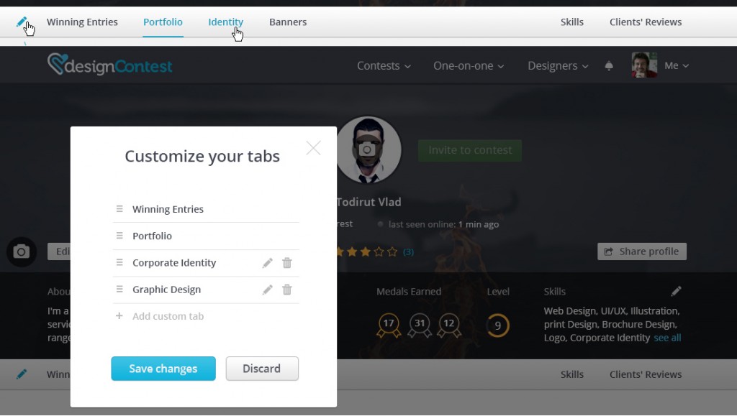This screenshot has width=737, height=416.
Task: Click the Add custom tab field
Action: click(x=168, y=316)
